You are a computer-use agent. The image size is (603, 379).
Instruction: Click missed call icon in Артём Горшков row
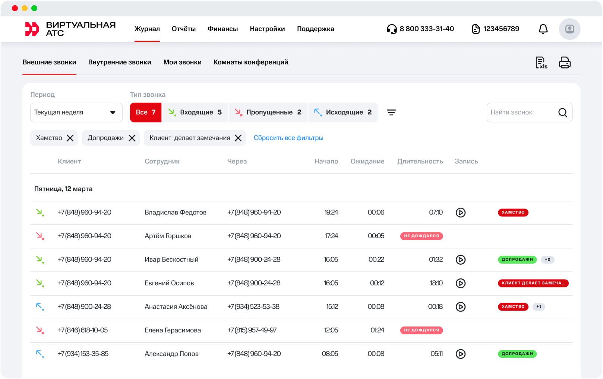[40, 236]
